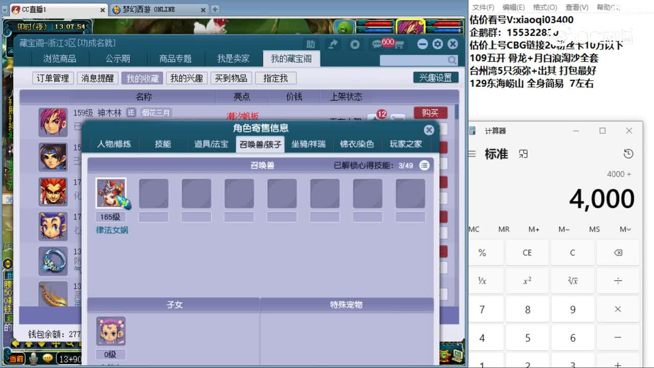Click the calculator reciprocal 1/x key
This screenshot has height=368, width=654.
[482, 281]
